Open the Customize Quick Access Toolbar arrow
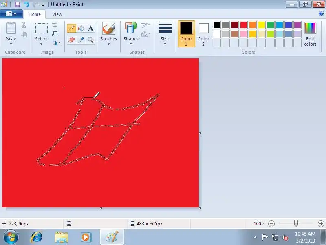 pos(43,4)
